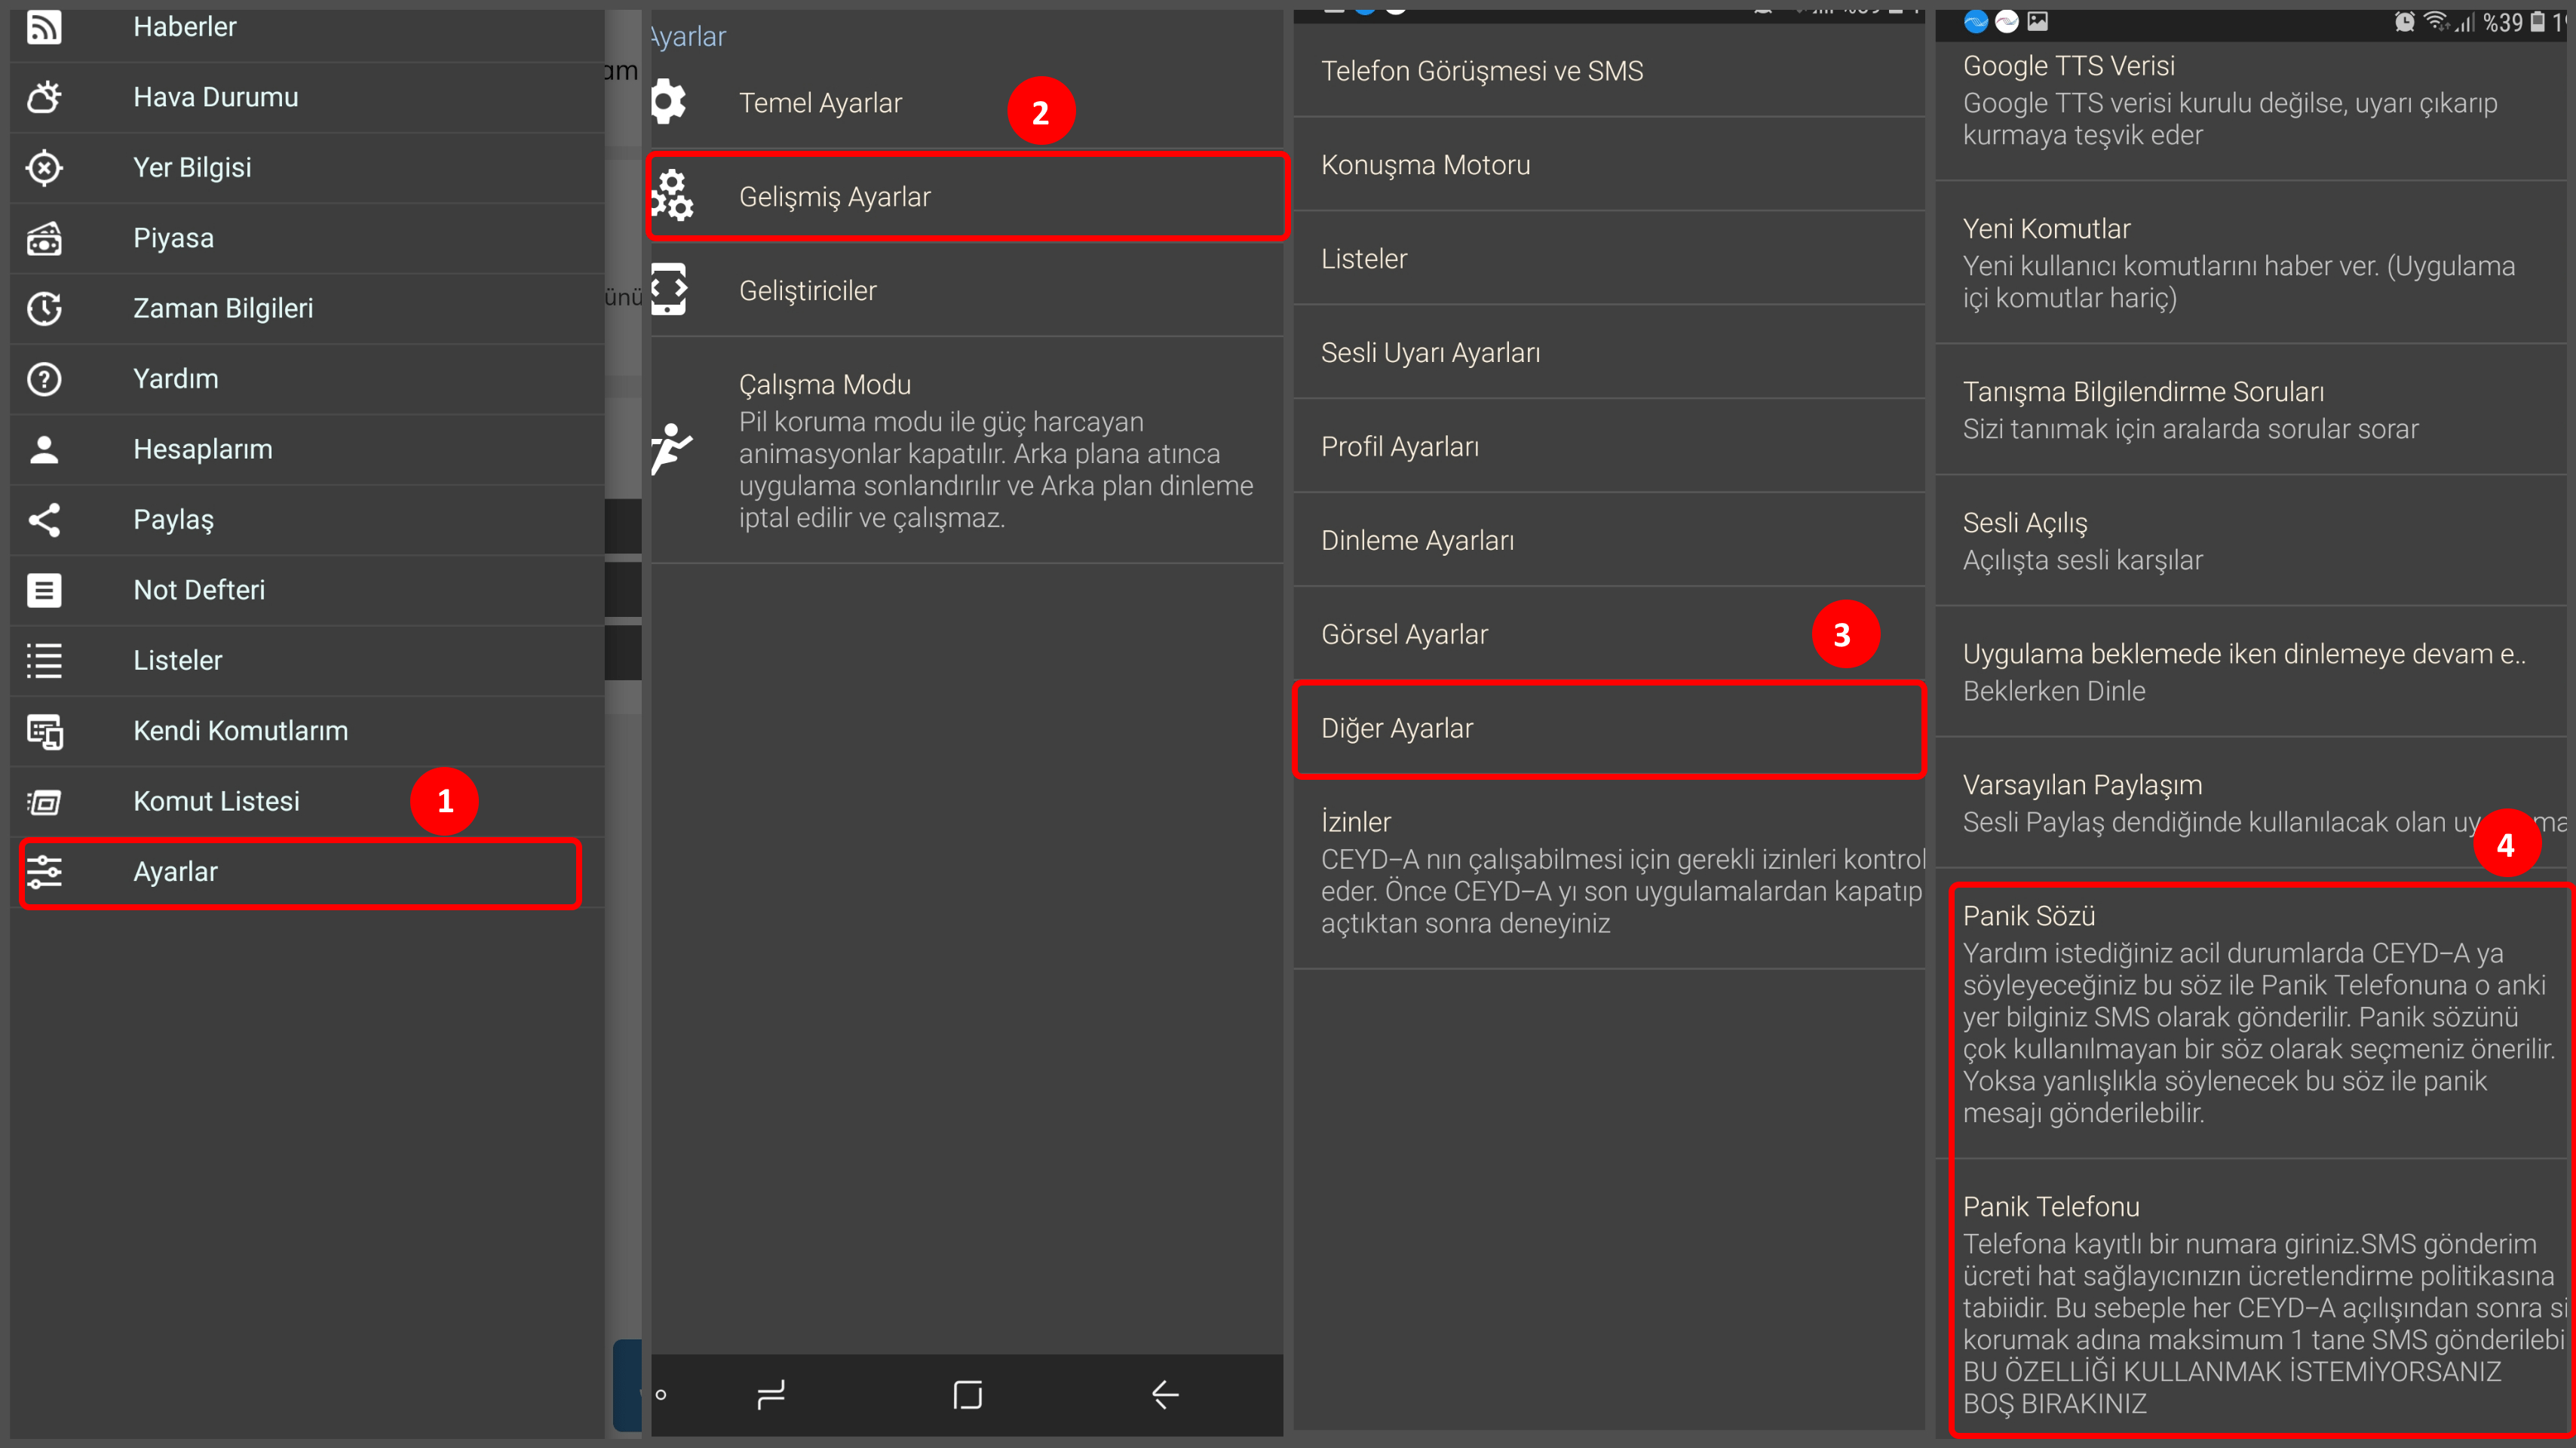Image resolution: width=2576 pixels, height=1448 pixels.
Task: Open Diğer Ayarlar
Action: [x=1609, y=729]
